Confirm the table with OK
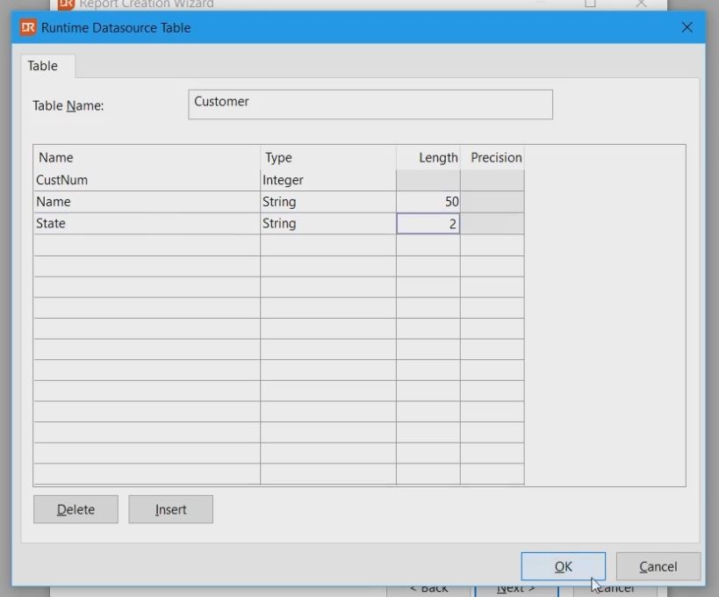 pos(563,566)
